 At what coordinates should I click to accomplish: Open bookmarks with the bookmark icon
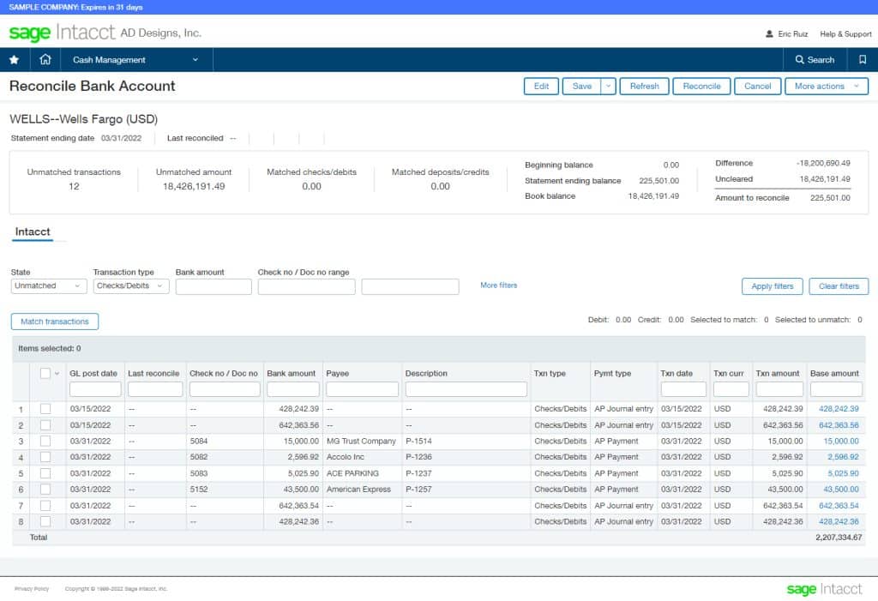click(863, 60)
